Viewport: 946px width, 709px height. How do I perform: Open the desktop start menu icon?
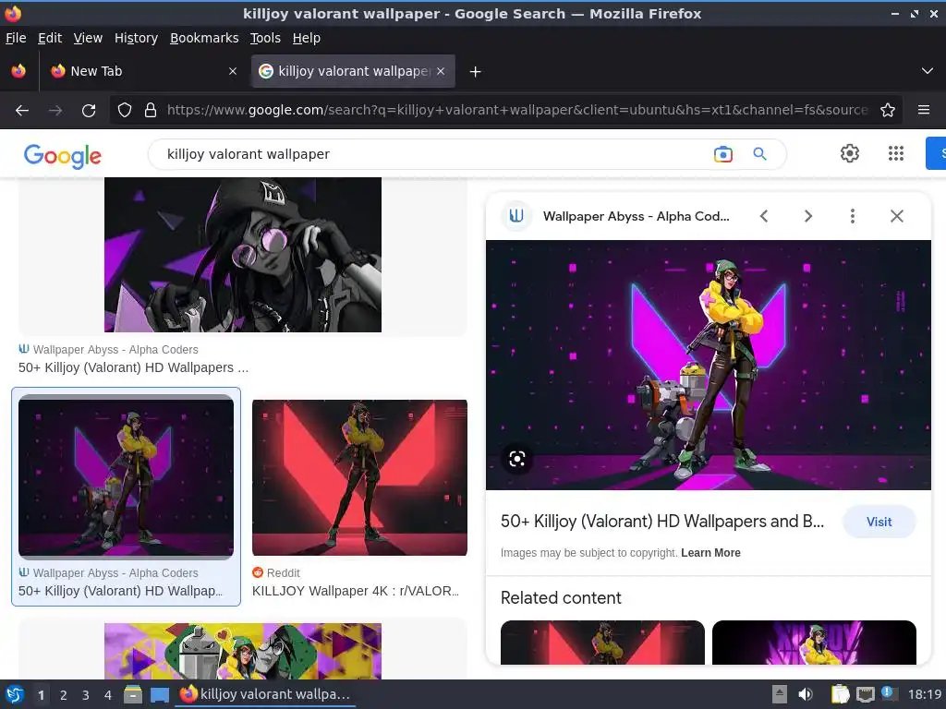point(14,694)
